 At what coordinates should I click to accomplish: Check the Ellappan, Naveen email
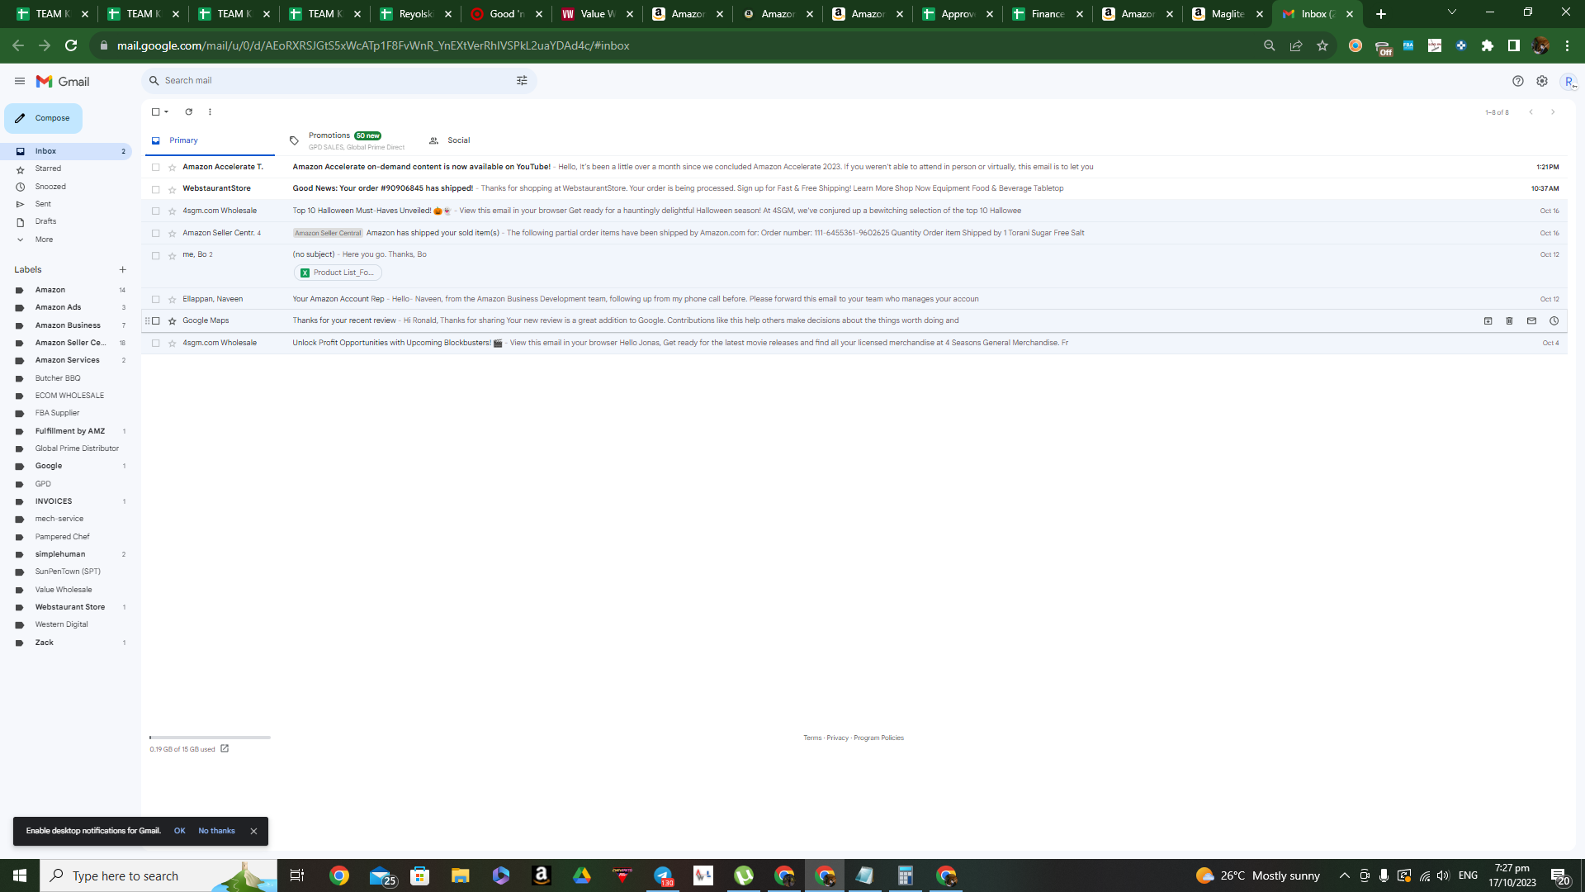tap(155, 300)
